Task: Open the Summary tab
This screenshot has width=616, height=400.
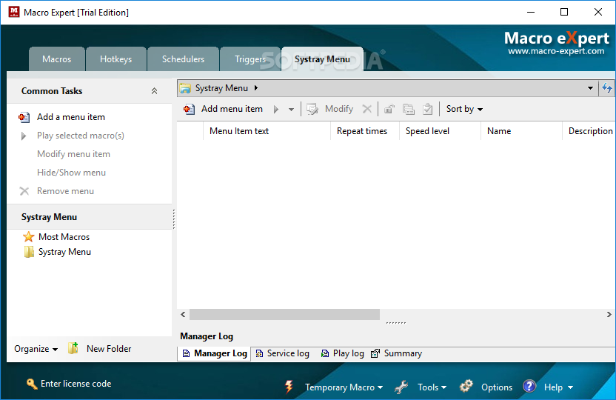Action: [x=396, y=353]
